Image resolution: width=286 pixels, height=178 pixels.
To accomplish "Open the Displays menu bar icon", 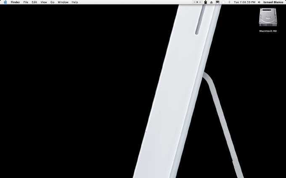I will 217,2.
